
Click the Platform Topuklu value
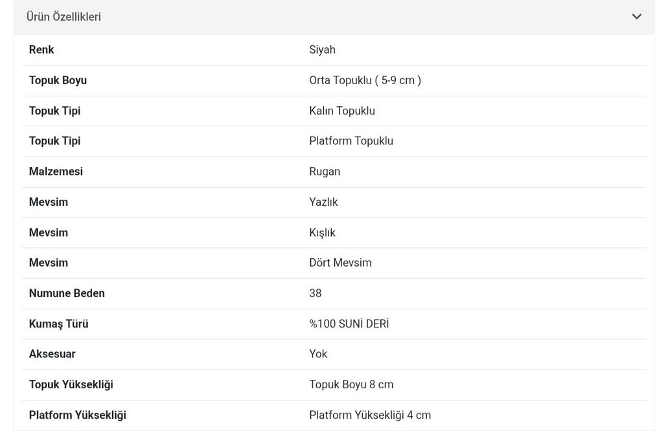(x=351, y=141)
